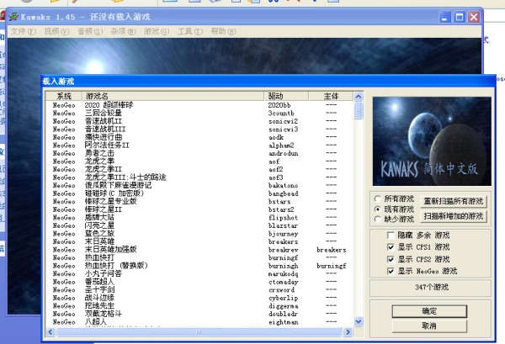
Task: Select the game 末日英雄加强版
Action: (110, 250)
